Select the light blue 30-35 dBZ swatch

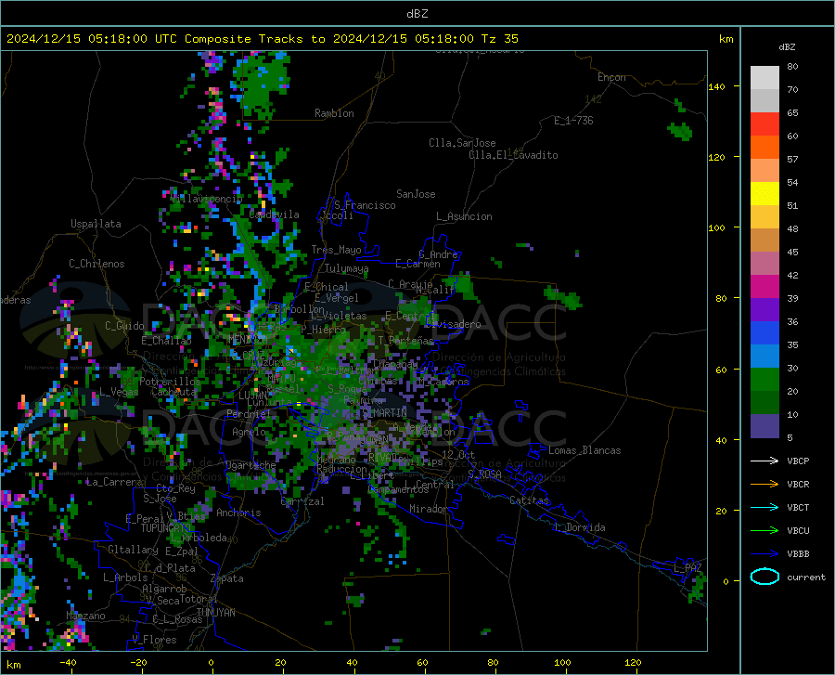point(764,357)
